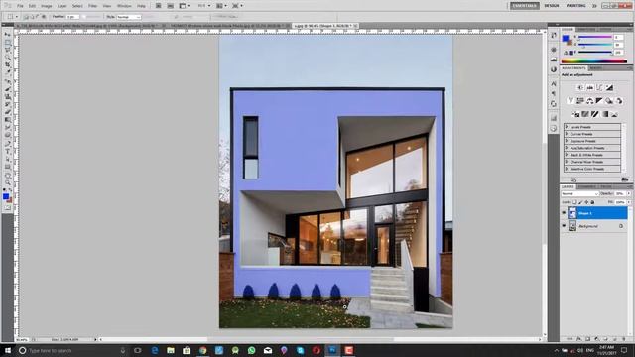
Task: Open the Image menu
Action: tap(47, 6)
